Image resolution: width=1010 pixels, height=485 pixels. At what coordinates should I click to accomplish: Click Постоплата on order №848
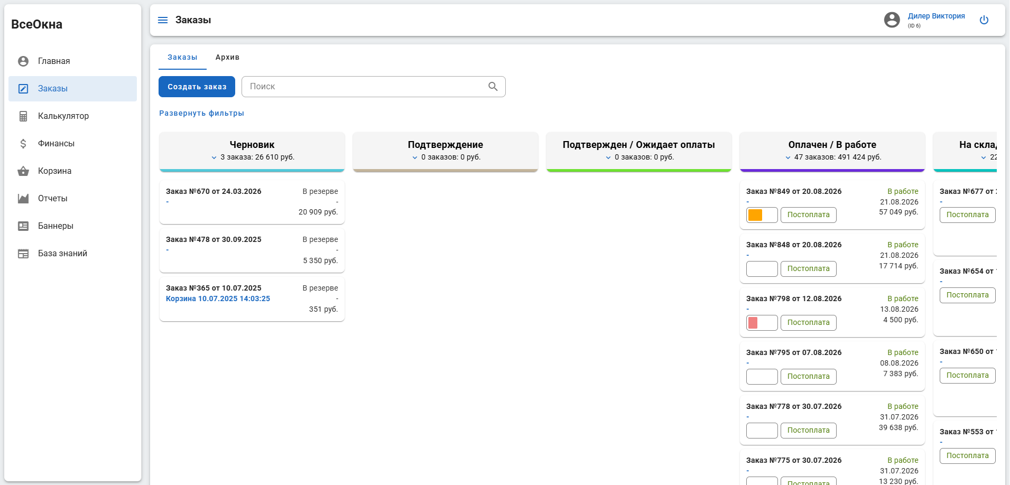tap(809, 269)
